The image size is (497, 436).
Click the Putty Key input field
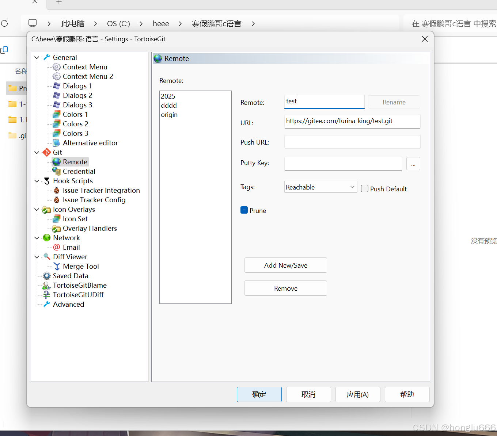coord(343,164)
